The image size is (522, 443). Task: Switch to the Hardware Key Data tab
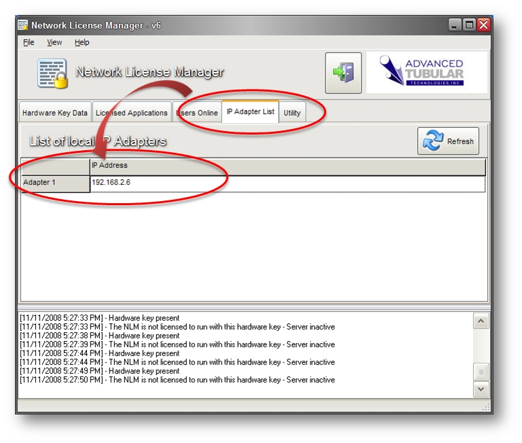(x=55, y=113)
